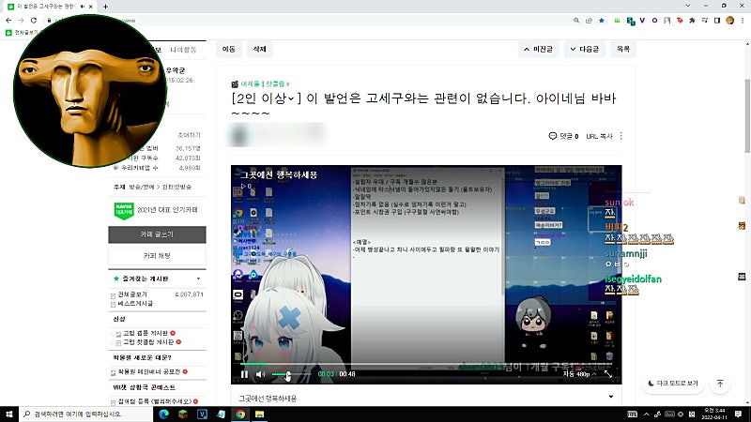Toggle 다크 모드로 보기 dark mode

pos(673,384)
